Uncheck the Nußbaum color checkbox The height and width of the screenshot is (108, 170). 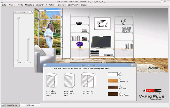pyautogui.click(x=119, y=86)
